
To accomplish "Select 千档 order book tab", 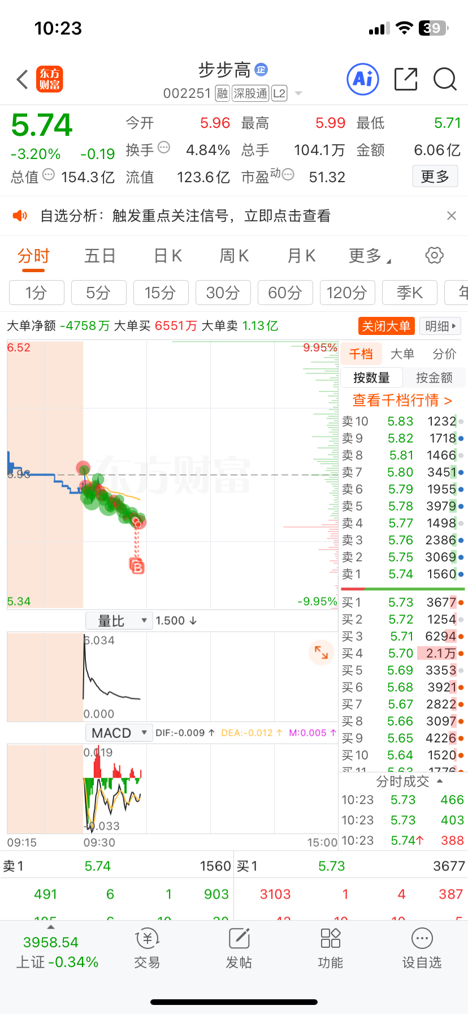I will [x=361, y=354].
